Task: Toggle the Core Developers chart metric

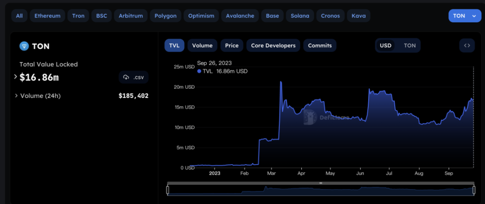Action: click(x=273, y=45)
